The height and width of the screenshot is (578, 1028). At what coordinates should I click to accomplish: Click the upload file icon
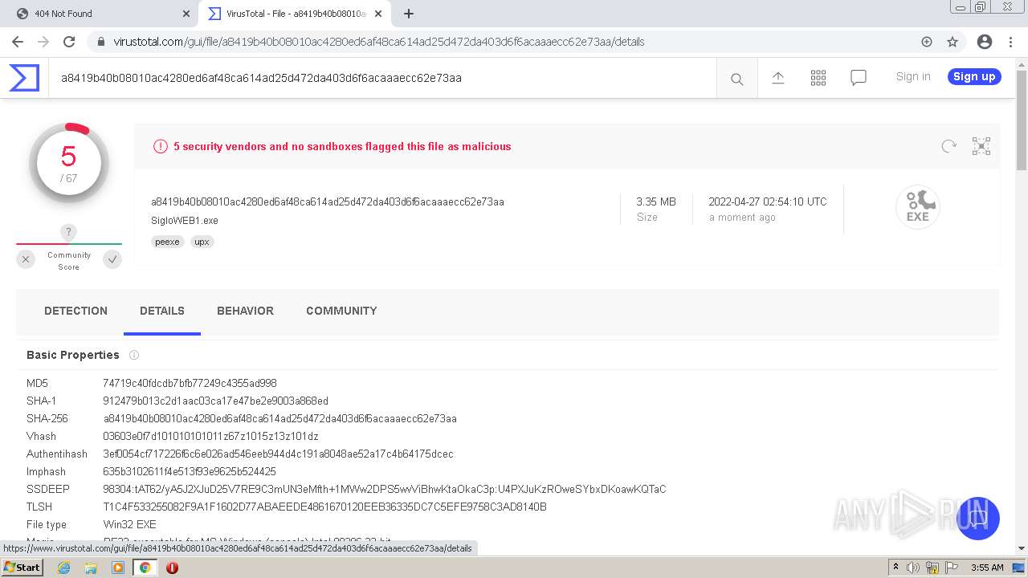(777, 78)
